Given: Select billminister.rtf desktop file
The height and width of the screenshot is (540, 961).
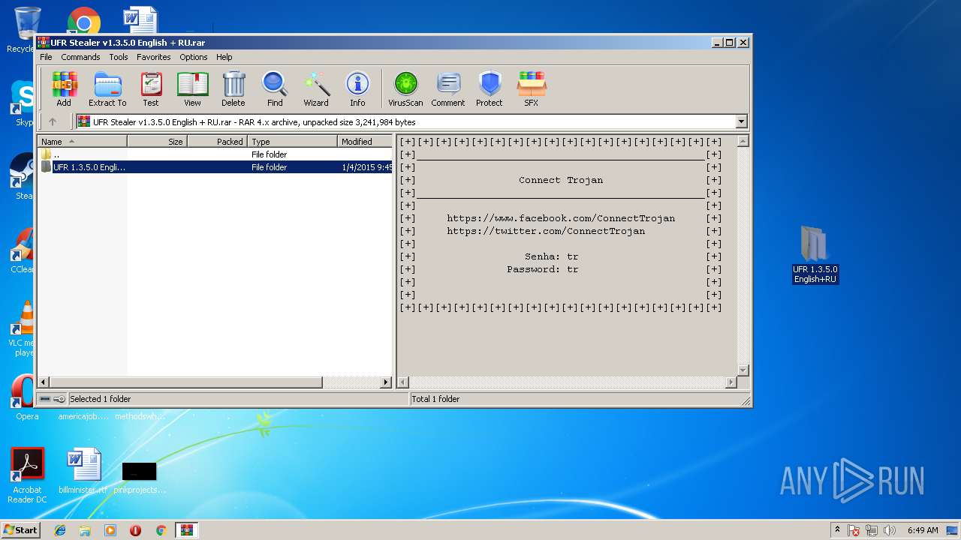Looking at the screenshot, I should [x=83, y=472].
